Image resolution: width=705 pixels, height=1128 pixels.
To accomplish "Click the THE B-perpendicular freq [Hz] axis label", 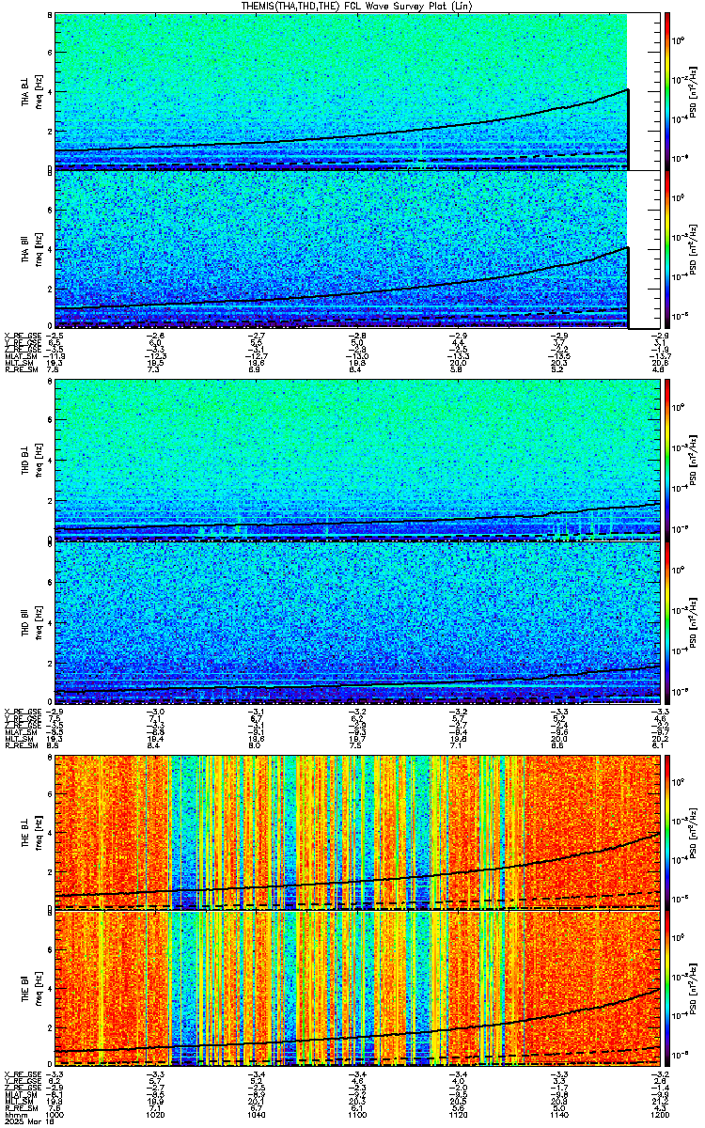I will (39, 832).
